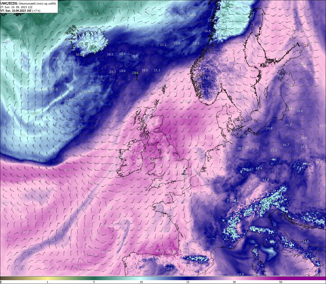Click the value 17.1 in the Norwegian Sea

click(163, 45)
